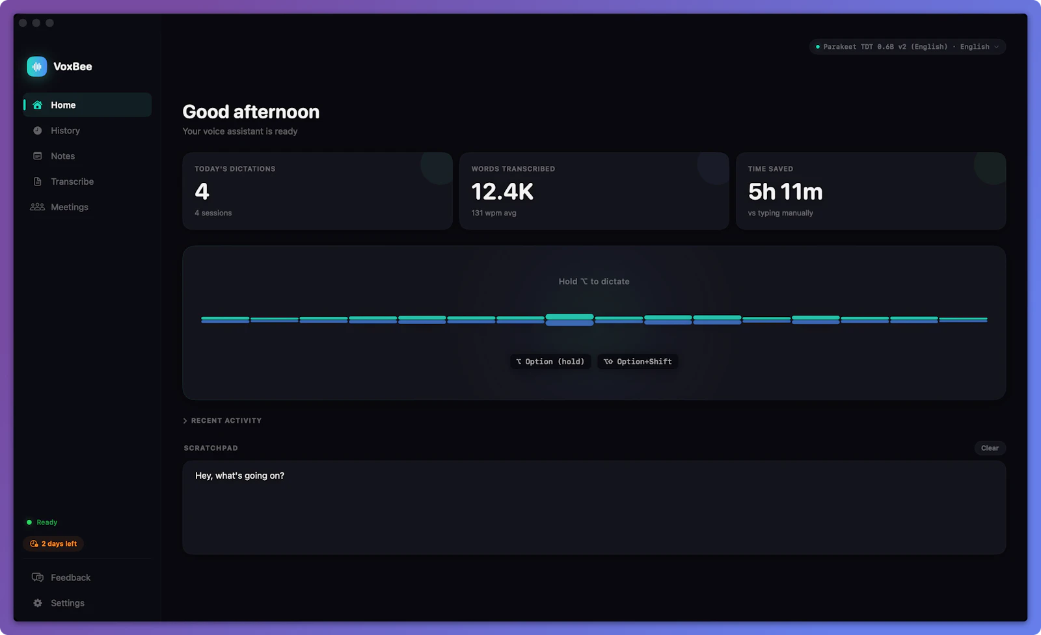The width and height of the screenshot is (1041, 635).
Task: Click inside the scratchpad text area
Action: [593, 507]
